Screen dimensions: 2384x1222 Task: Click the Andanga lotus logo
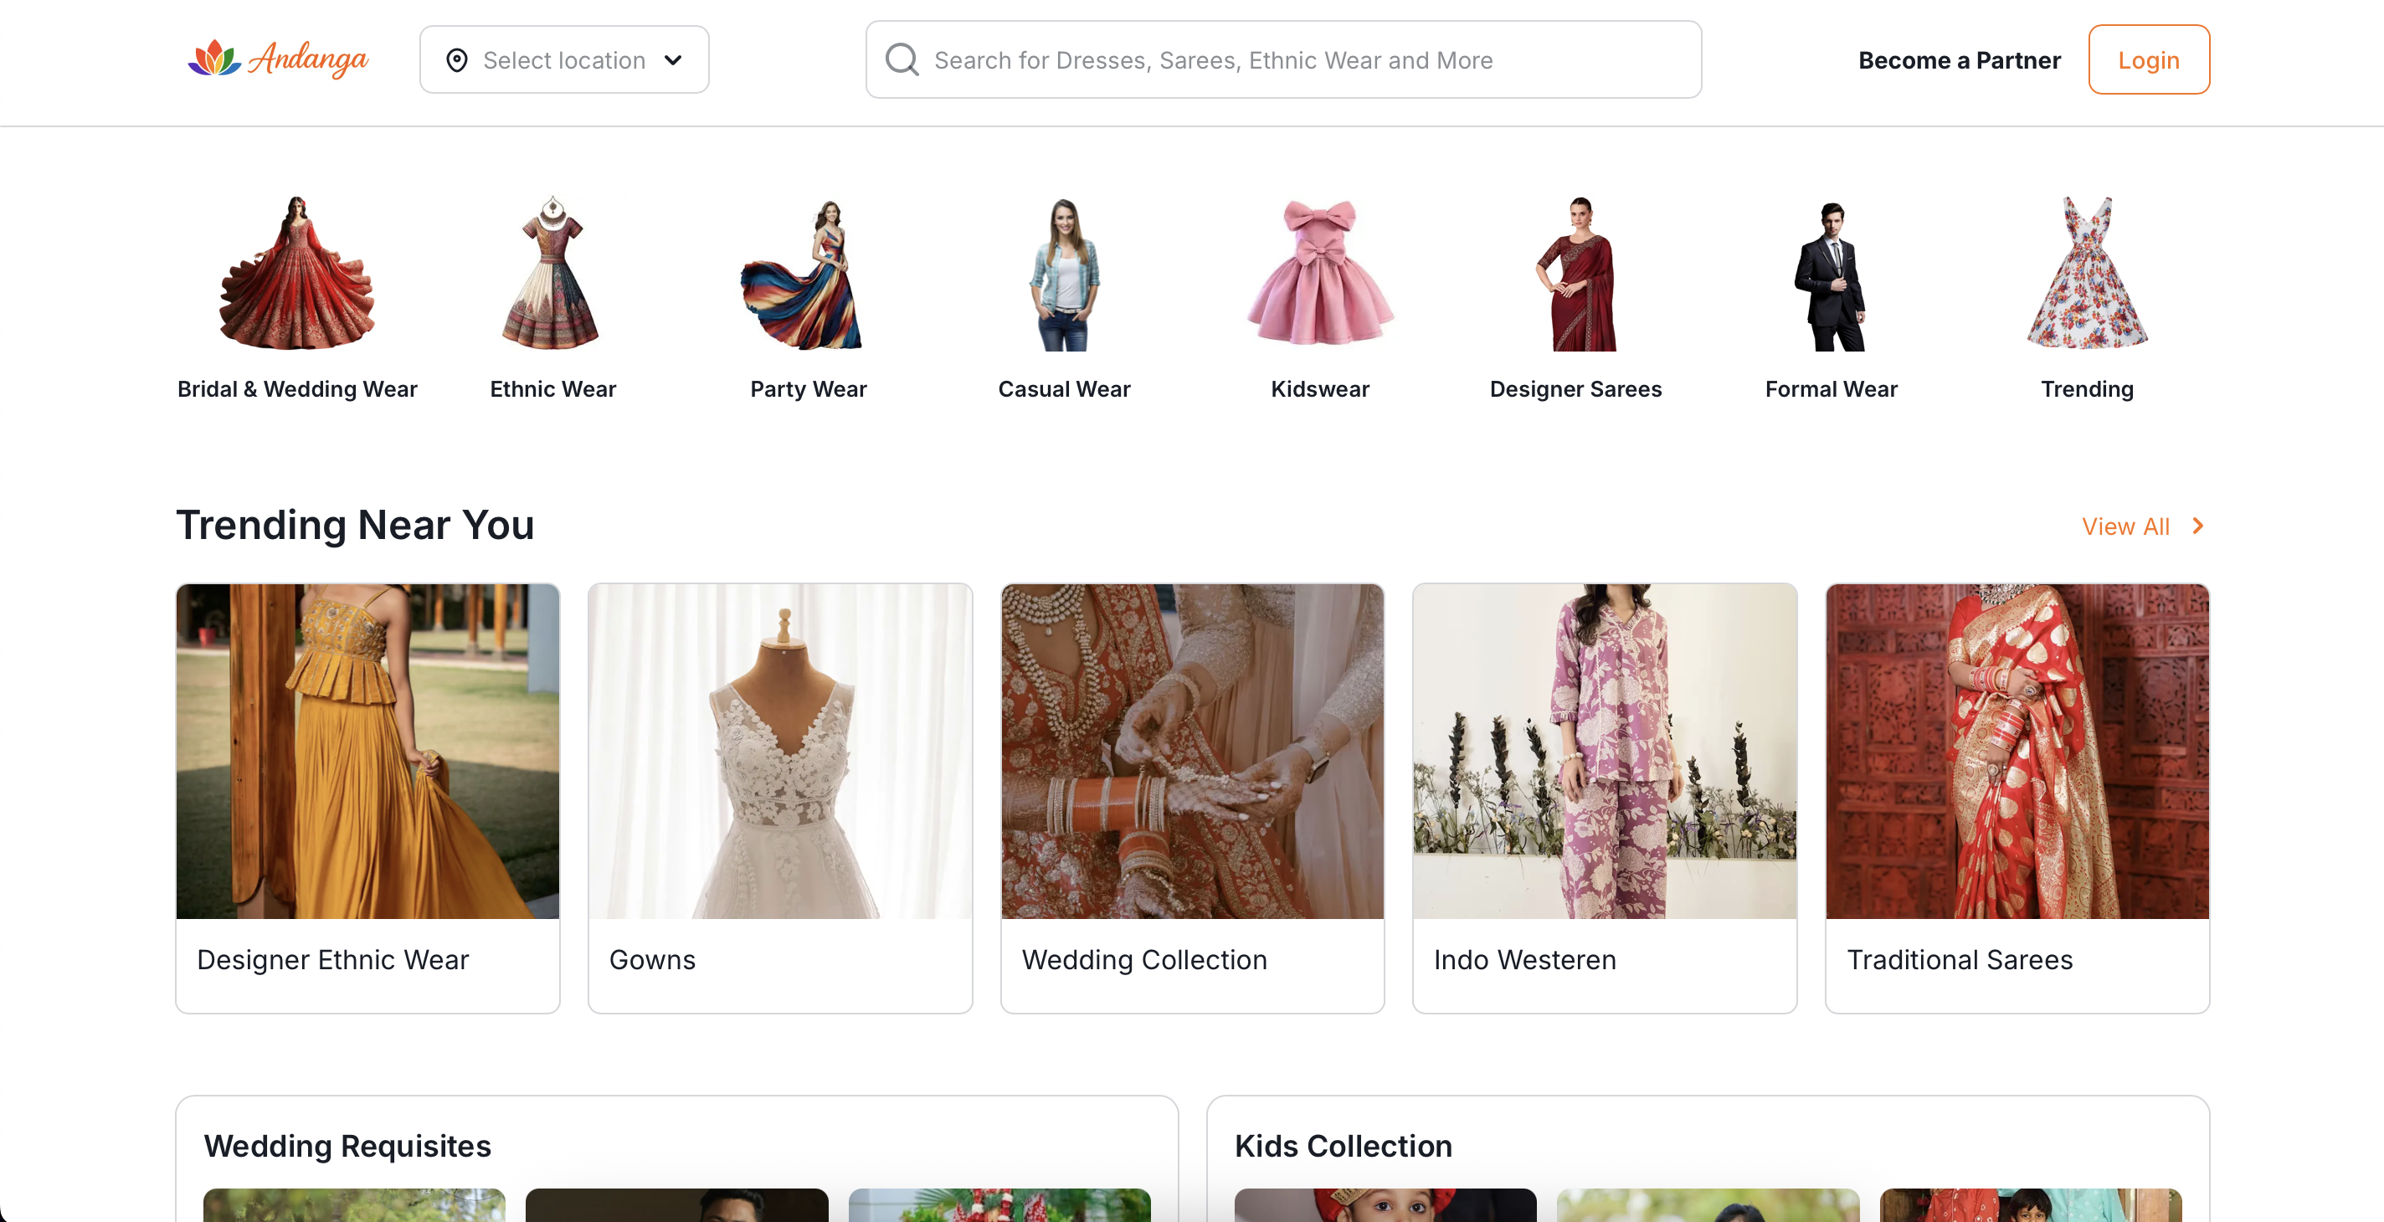(214, 59)
